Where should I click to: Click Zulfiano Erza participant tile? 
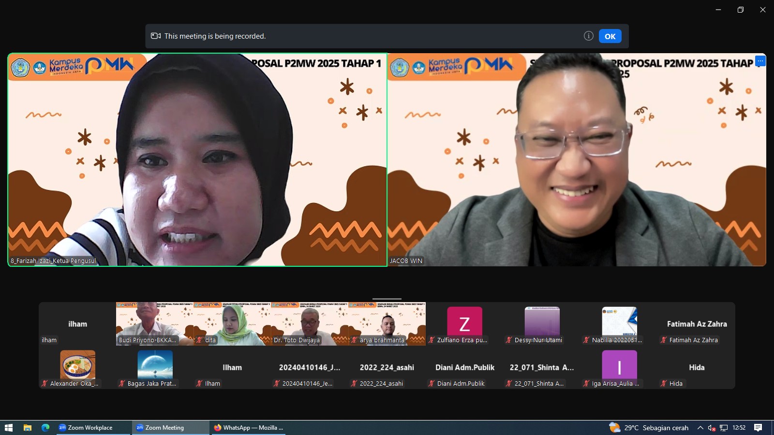coord(464,323)
